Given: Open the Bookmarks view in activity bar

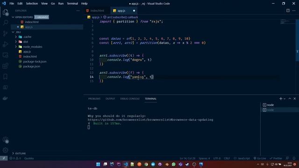Looking at the screenshot, I should 5,77.
